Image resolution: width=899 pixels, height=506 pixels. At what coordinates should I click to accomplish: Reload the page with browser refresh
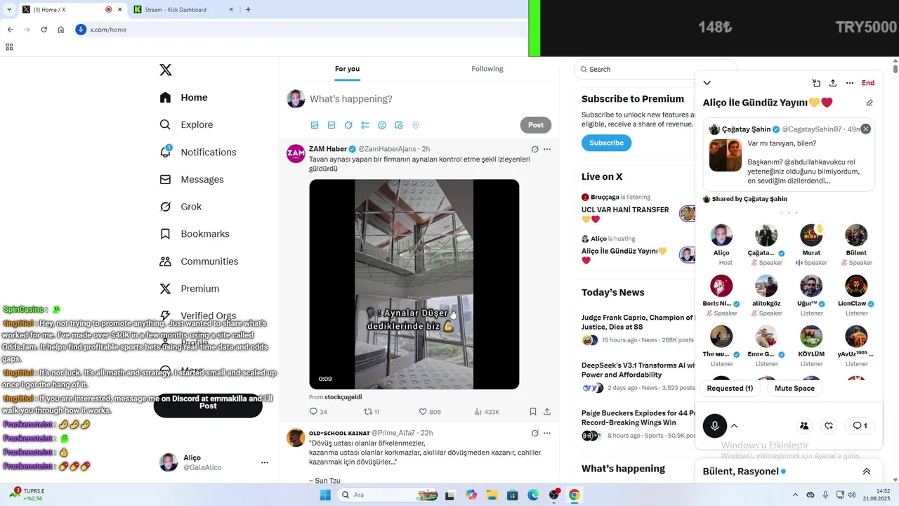[44, 30]
